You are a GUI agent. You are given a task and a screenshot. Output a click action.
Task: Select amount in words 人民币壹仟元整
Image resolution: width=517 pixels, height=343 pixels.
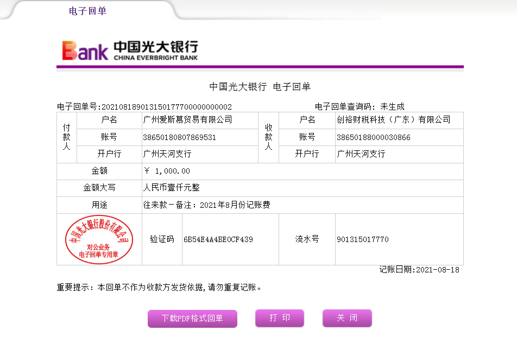pos(171,188)
